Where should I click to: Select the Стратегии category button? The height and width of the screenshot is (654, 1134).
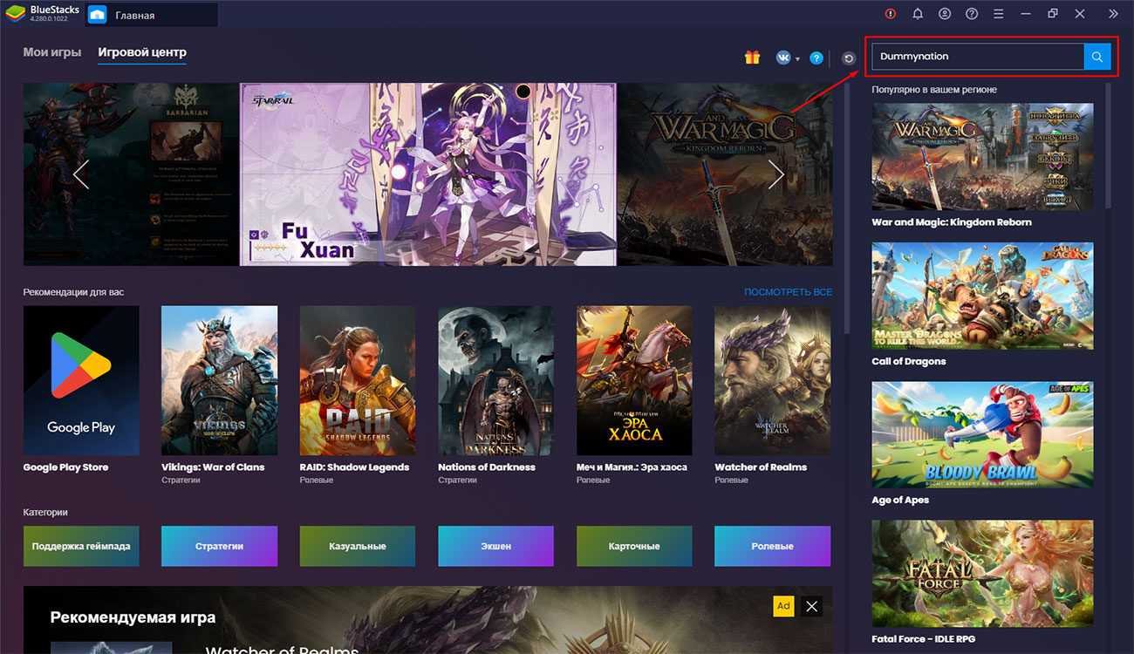[x=220, y=546]
